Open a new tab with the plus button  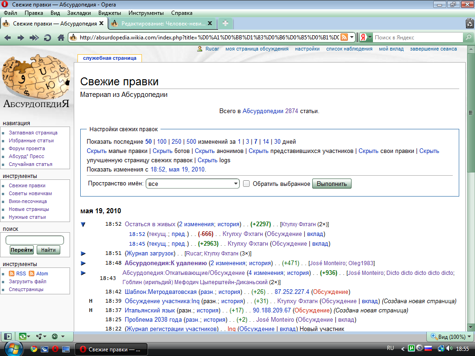point(225,23)
